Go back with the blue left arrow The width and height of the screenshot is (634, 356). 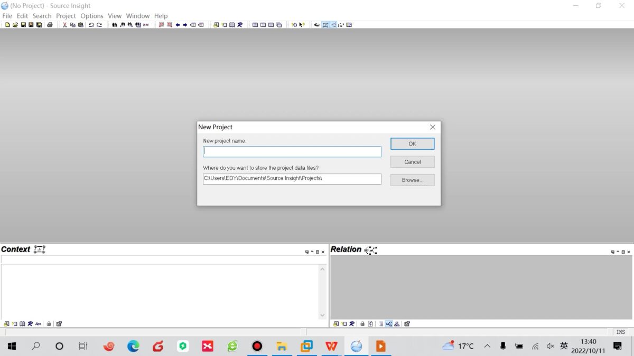pyautogui.click(x=178, y=25)
